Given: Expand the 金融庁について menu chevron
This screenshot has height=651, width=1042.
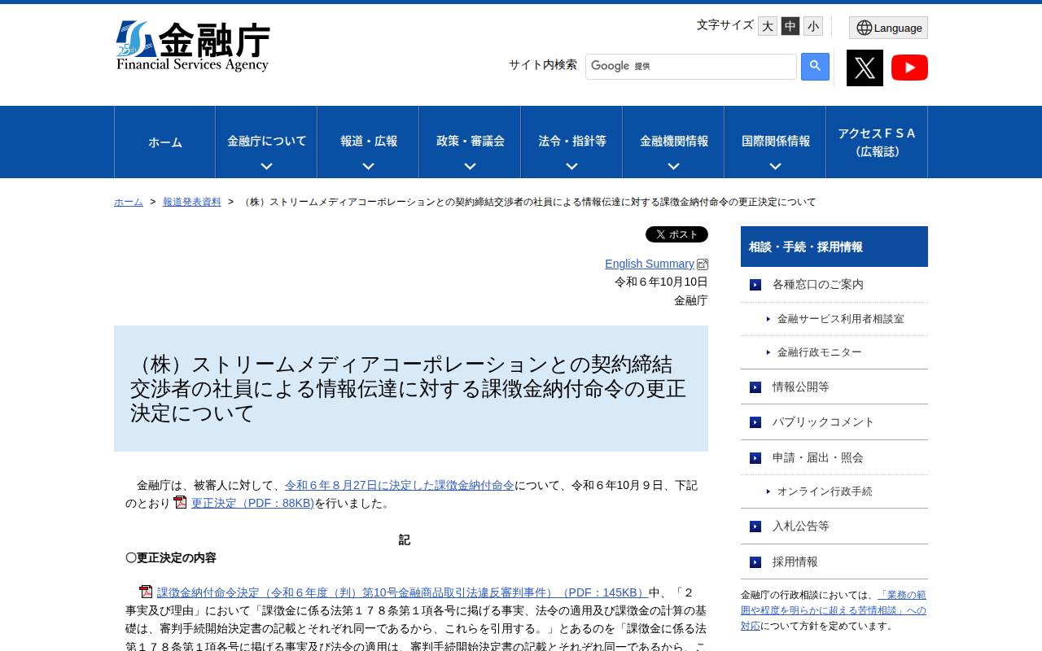Looking at the screenshot, I should click(x=266, y=166).
